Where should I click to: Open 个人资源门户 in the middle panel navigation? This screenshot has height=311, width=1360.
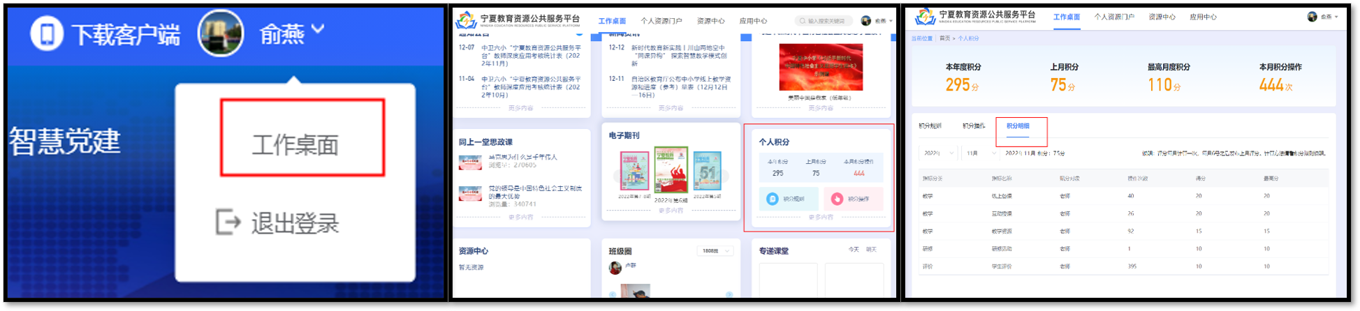pos(661,21)
